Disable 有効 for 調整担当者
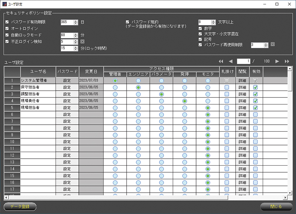 pyautogui.click(x=255, y=94)
